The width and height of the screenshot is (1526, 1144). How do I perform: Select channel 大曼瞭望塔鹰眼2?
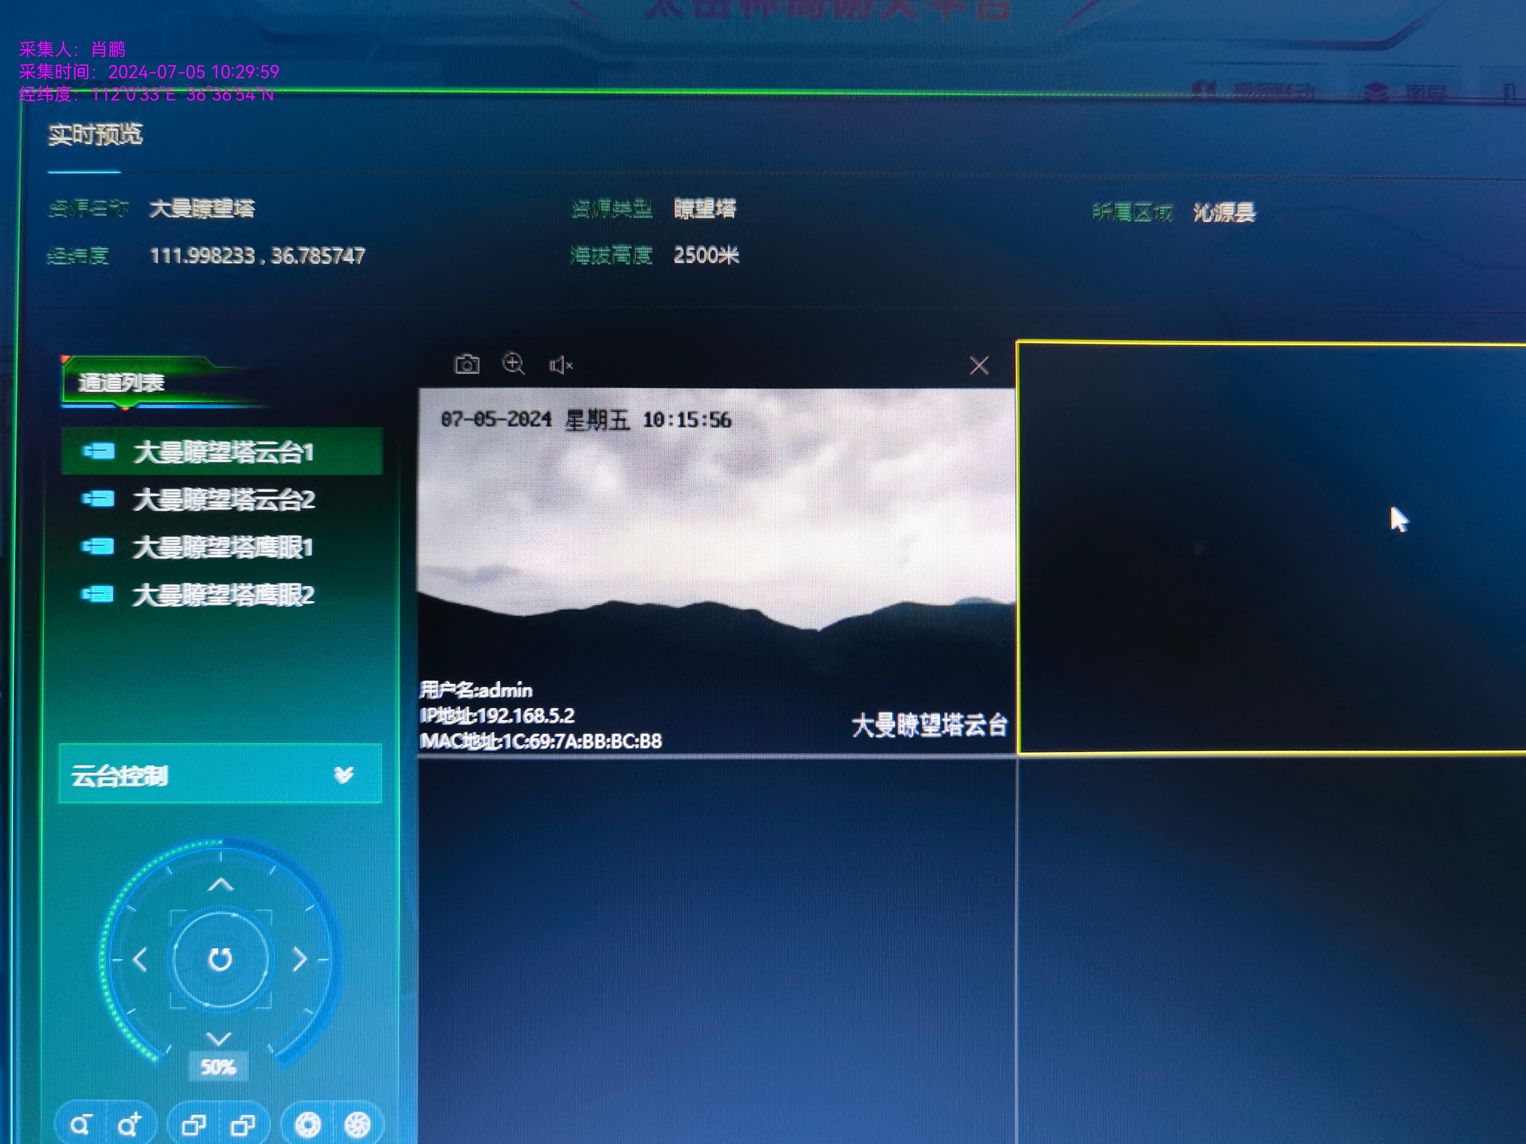coord(222,595)
